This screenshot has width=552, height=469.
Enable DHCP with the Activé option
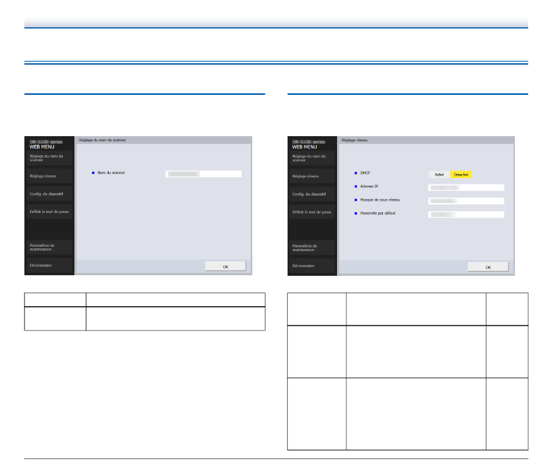click(x=439, y=175)
